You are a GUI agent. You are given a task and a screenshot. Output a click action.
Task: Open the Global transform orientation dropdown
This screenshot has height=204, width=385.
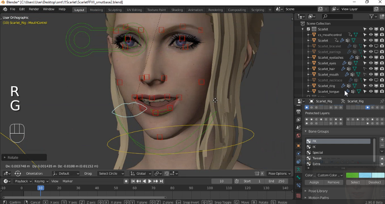(x=141, y=174)
